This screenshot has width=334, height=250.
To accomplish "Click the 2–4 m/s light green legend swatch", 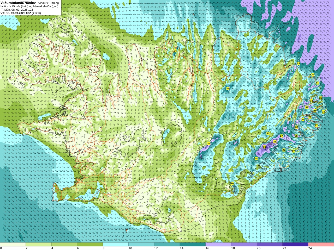I will tap(38, 245).
